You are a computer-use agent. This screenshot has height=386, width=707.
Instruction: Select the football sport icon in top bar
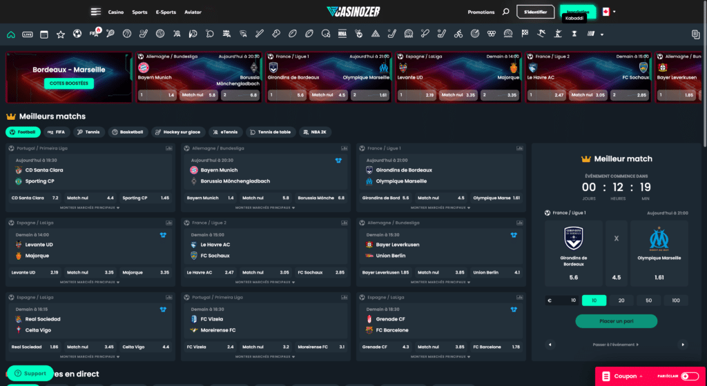[x=77, y=34]
